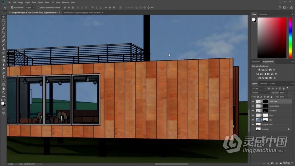
Task: Open the layer filter Kind dropdown
Action: [x=259, y=89]
